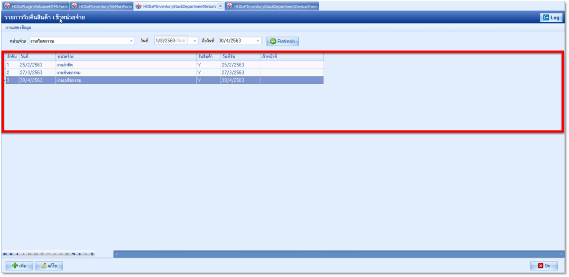Image resolution: width=569 pixels, height=277 pixels.
Task: Open the department dropdown list
Action: click(132, 41)
